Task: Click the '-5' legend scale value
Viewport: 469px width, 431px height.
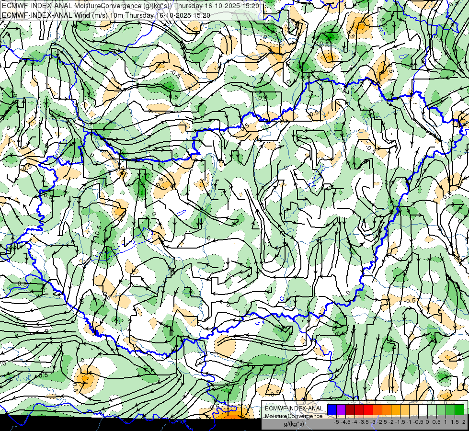Action: [x=336, y=422]
